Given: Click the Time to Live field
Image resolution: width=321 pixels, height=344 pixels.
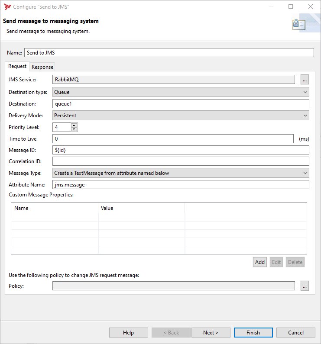Looking at the screenshot, I should click(173, 139).
